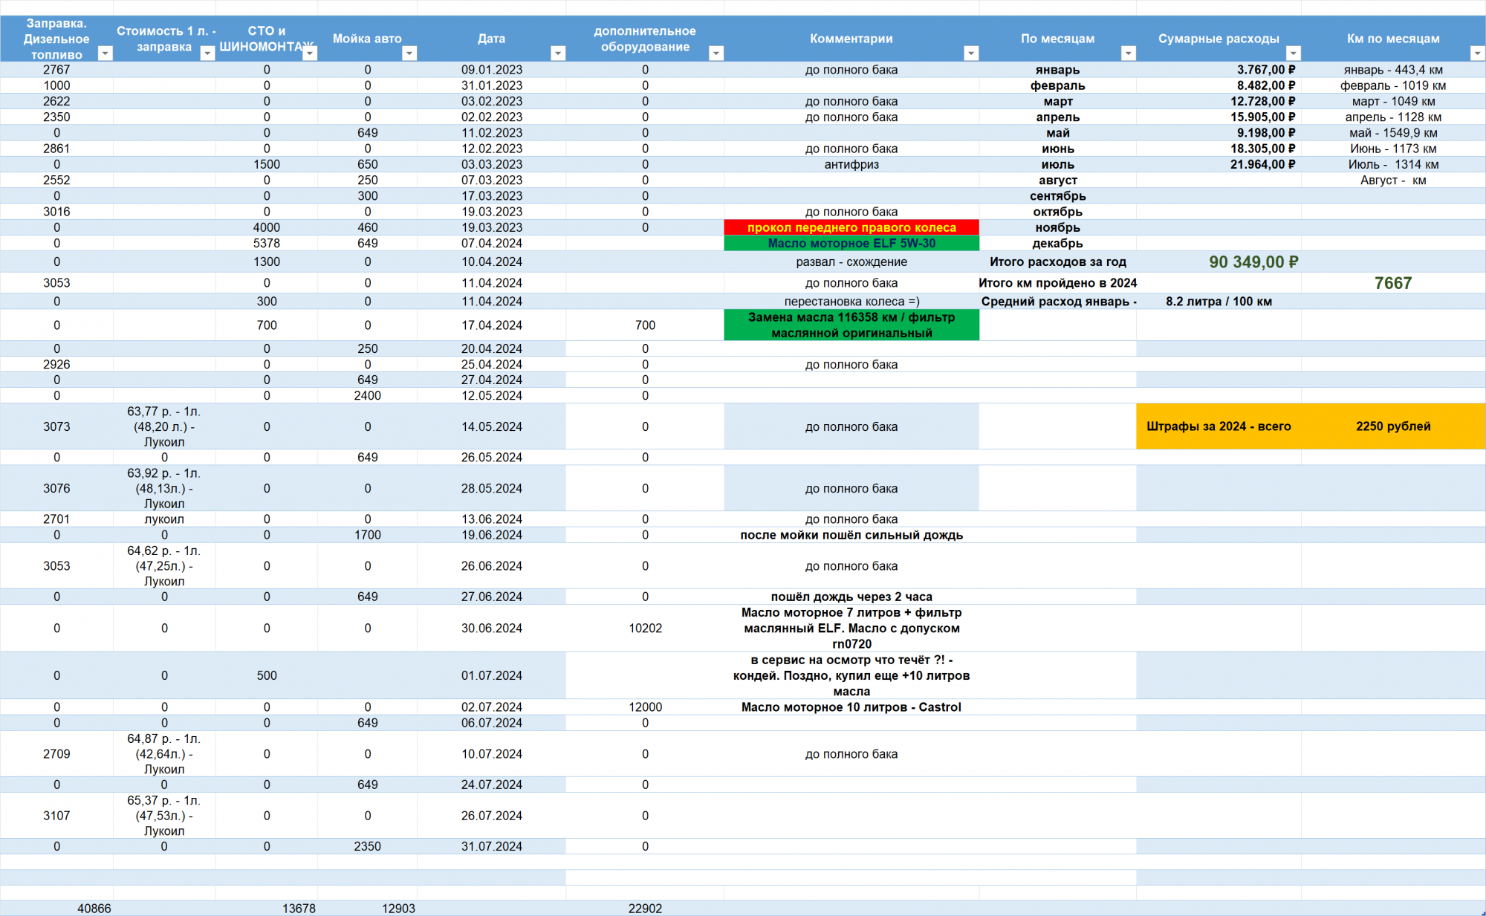
Task: Open Сумарные расходы filter dropdown
Action: pyautogui.click(x=1293, y=53)
